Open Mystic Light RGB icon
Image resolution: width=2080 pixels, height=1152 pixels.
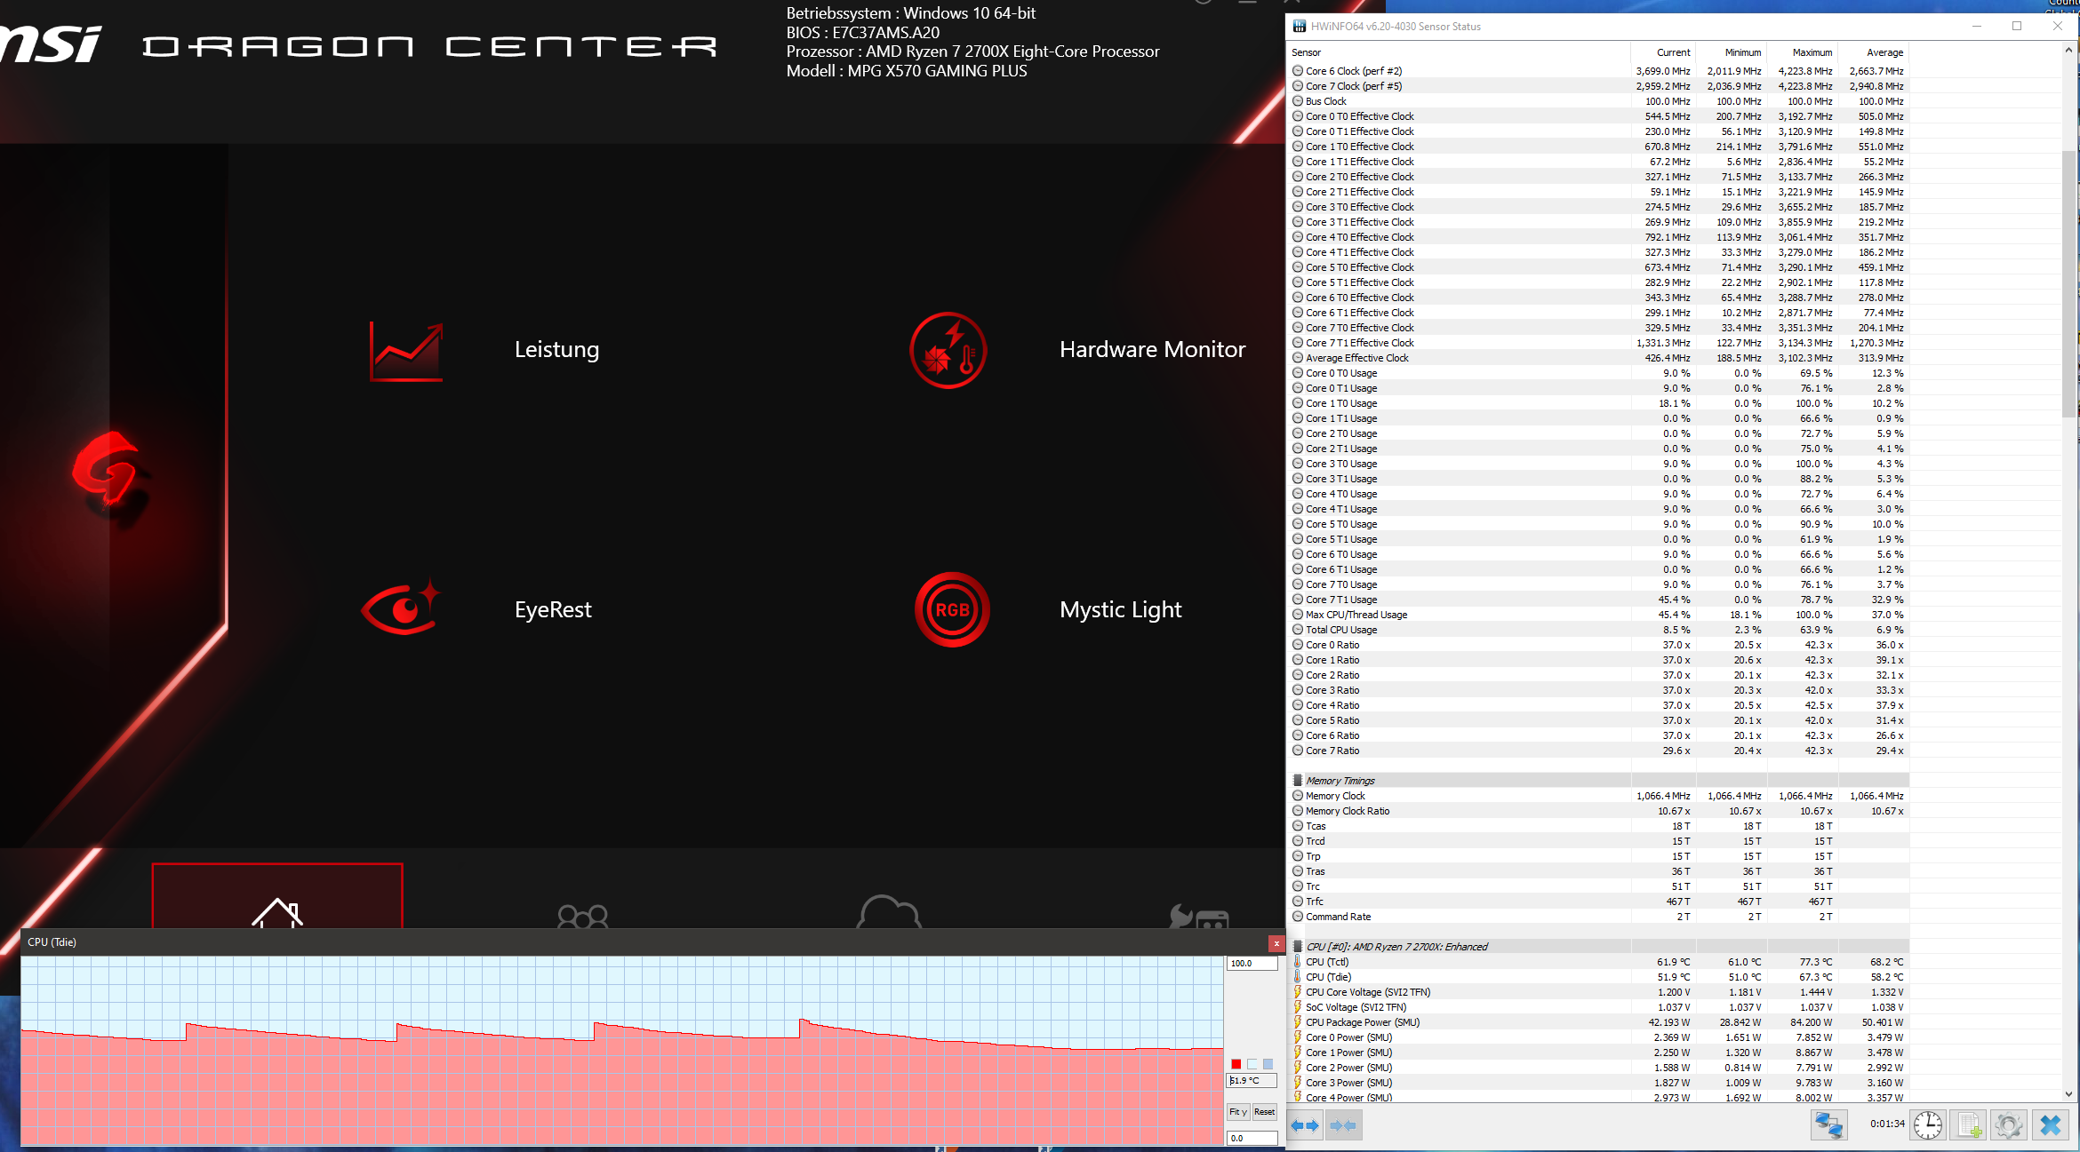coord(952,610)
